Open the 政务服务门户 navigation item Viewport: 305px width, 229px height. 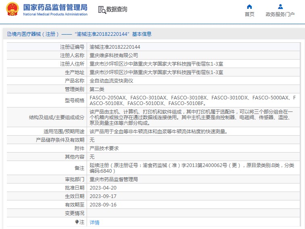[x=280, y=14]
